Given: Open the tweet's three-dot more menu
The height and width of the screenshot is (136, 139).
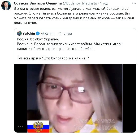Looking at the screenshot, I should [x=134, y=3].
